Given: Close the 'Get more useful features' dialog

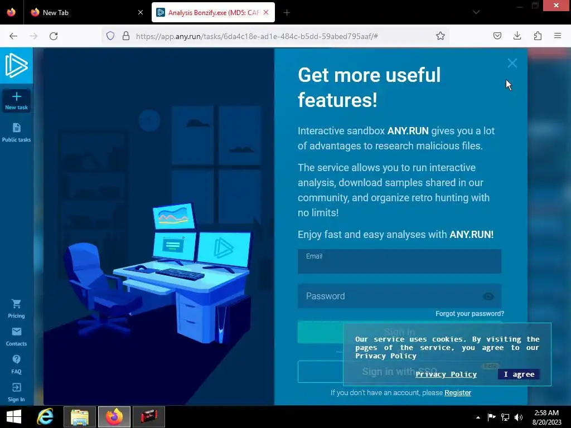Looking at the screenshot, I should 512,64.
